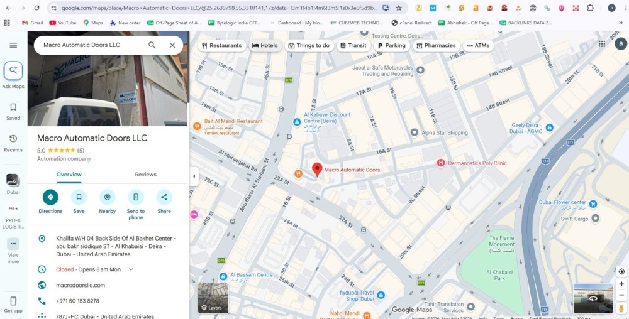
Task: Toggle the Layers satellite view
Action: [x=213, y=298]
